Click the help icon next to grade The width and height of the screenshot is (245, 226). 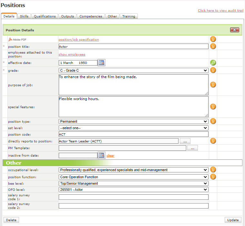click(x=213, y=70)
